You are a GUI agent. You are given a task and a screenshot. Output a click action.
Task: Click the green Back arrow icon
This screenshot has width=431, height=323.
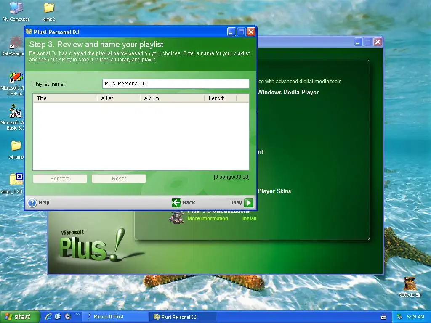[176, 203]
